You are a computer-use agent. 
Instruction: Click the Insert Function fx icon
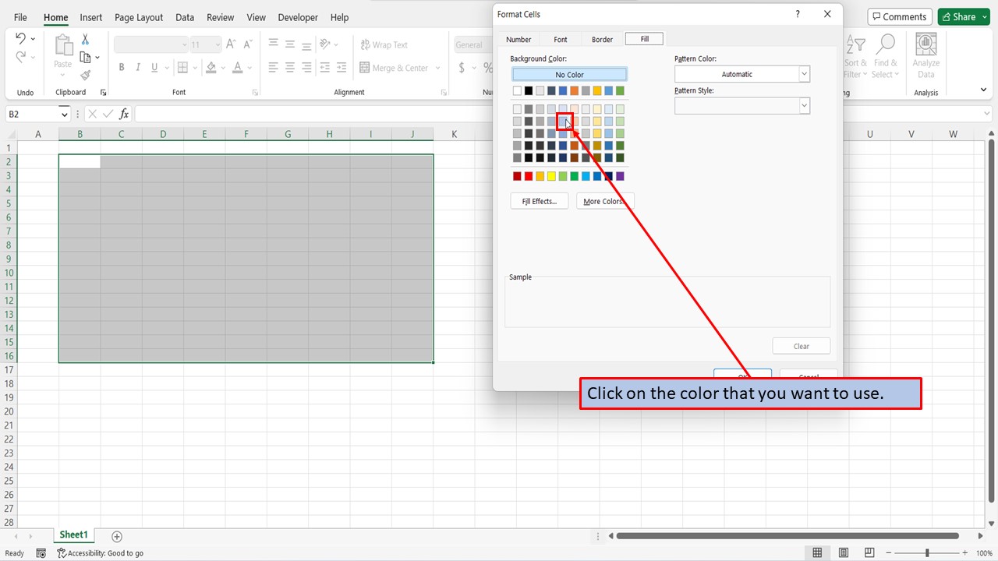(x=124, y=114)
